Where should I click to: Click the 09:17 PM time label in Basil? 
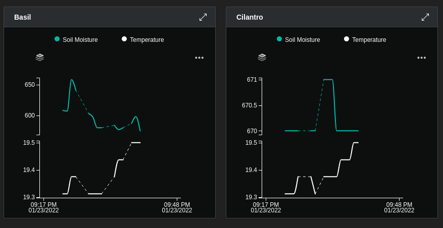click(43, 205)
